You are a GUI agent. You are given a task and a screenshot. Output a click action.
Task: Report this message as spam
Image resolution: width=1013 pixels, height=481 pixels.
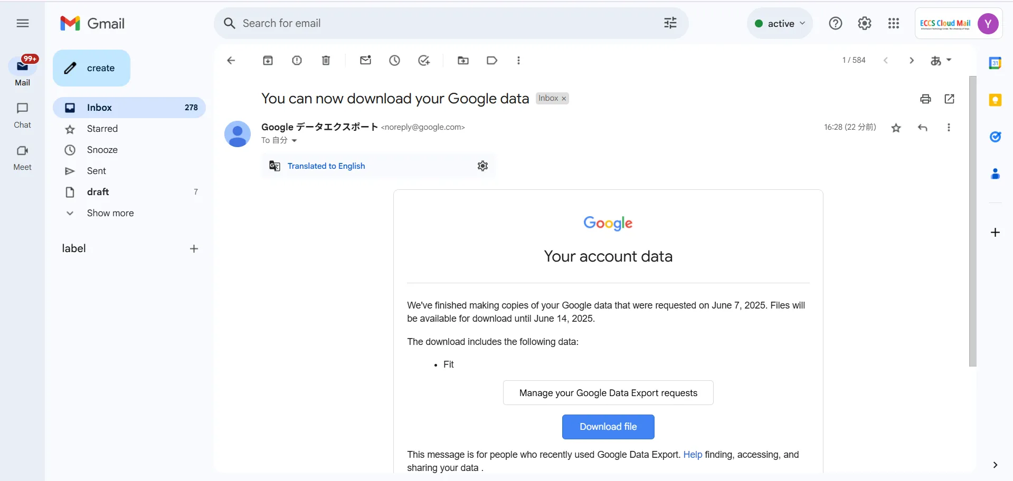[297, 61]
